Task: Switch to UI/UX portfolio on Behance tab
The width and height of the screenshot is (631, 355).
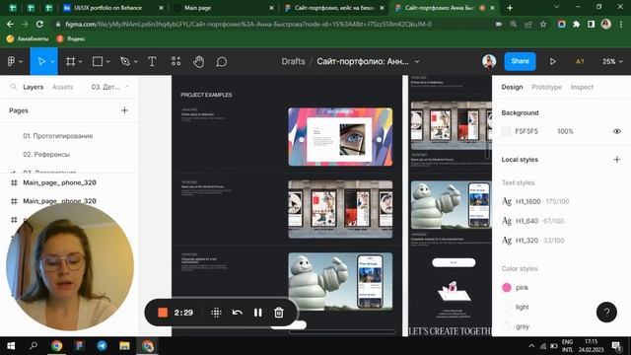Action: tap(113, 8)
